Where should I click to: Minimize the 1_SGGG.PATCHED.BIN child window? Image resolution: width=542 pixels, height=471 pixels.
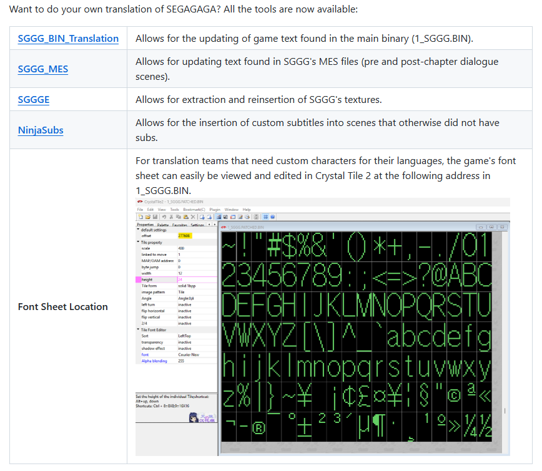[x=481, y=227]
